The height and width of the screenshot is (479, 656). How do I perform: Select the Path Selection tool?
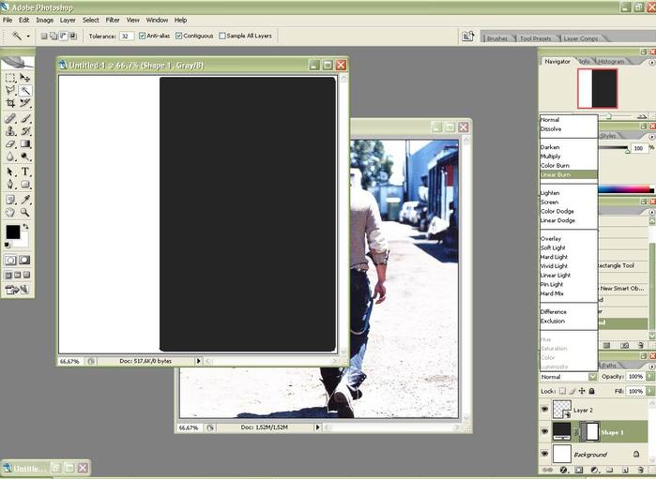(x=10, y=172)
